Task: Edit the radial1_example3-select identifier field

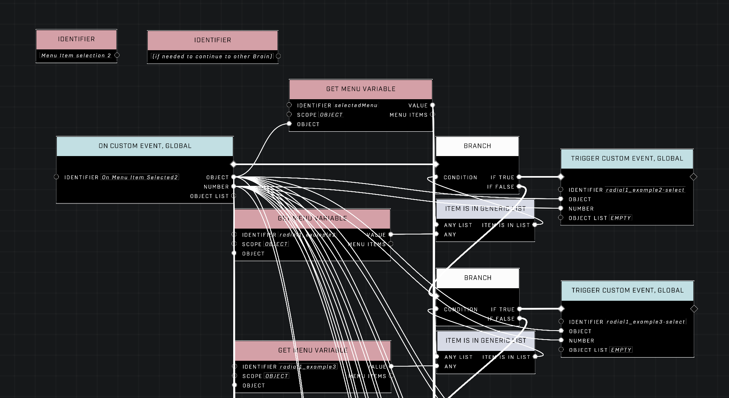Action: click(x=646, y=322)
